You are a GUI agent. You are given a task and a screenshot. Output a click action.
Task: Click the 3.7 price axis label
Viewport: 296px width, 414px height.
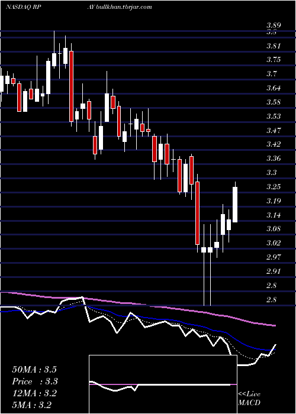tap(272, 73)
